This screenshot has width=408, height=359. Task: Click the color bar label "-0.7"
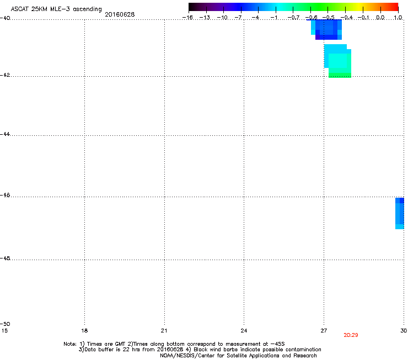(x=293, y=18)
